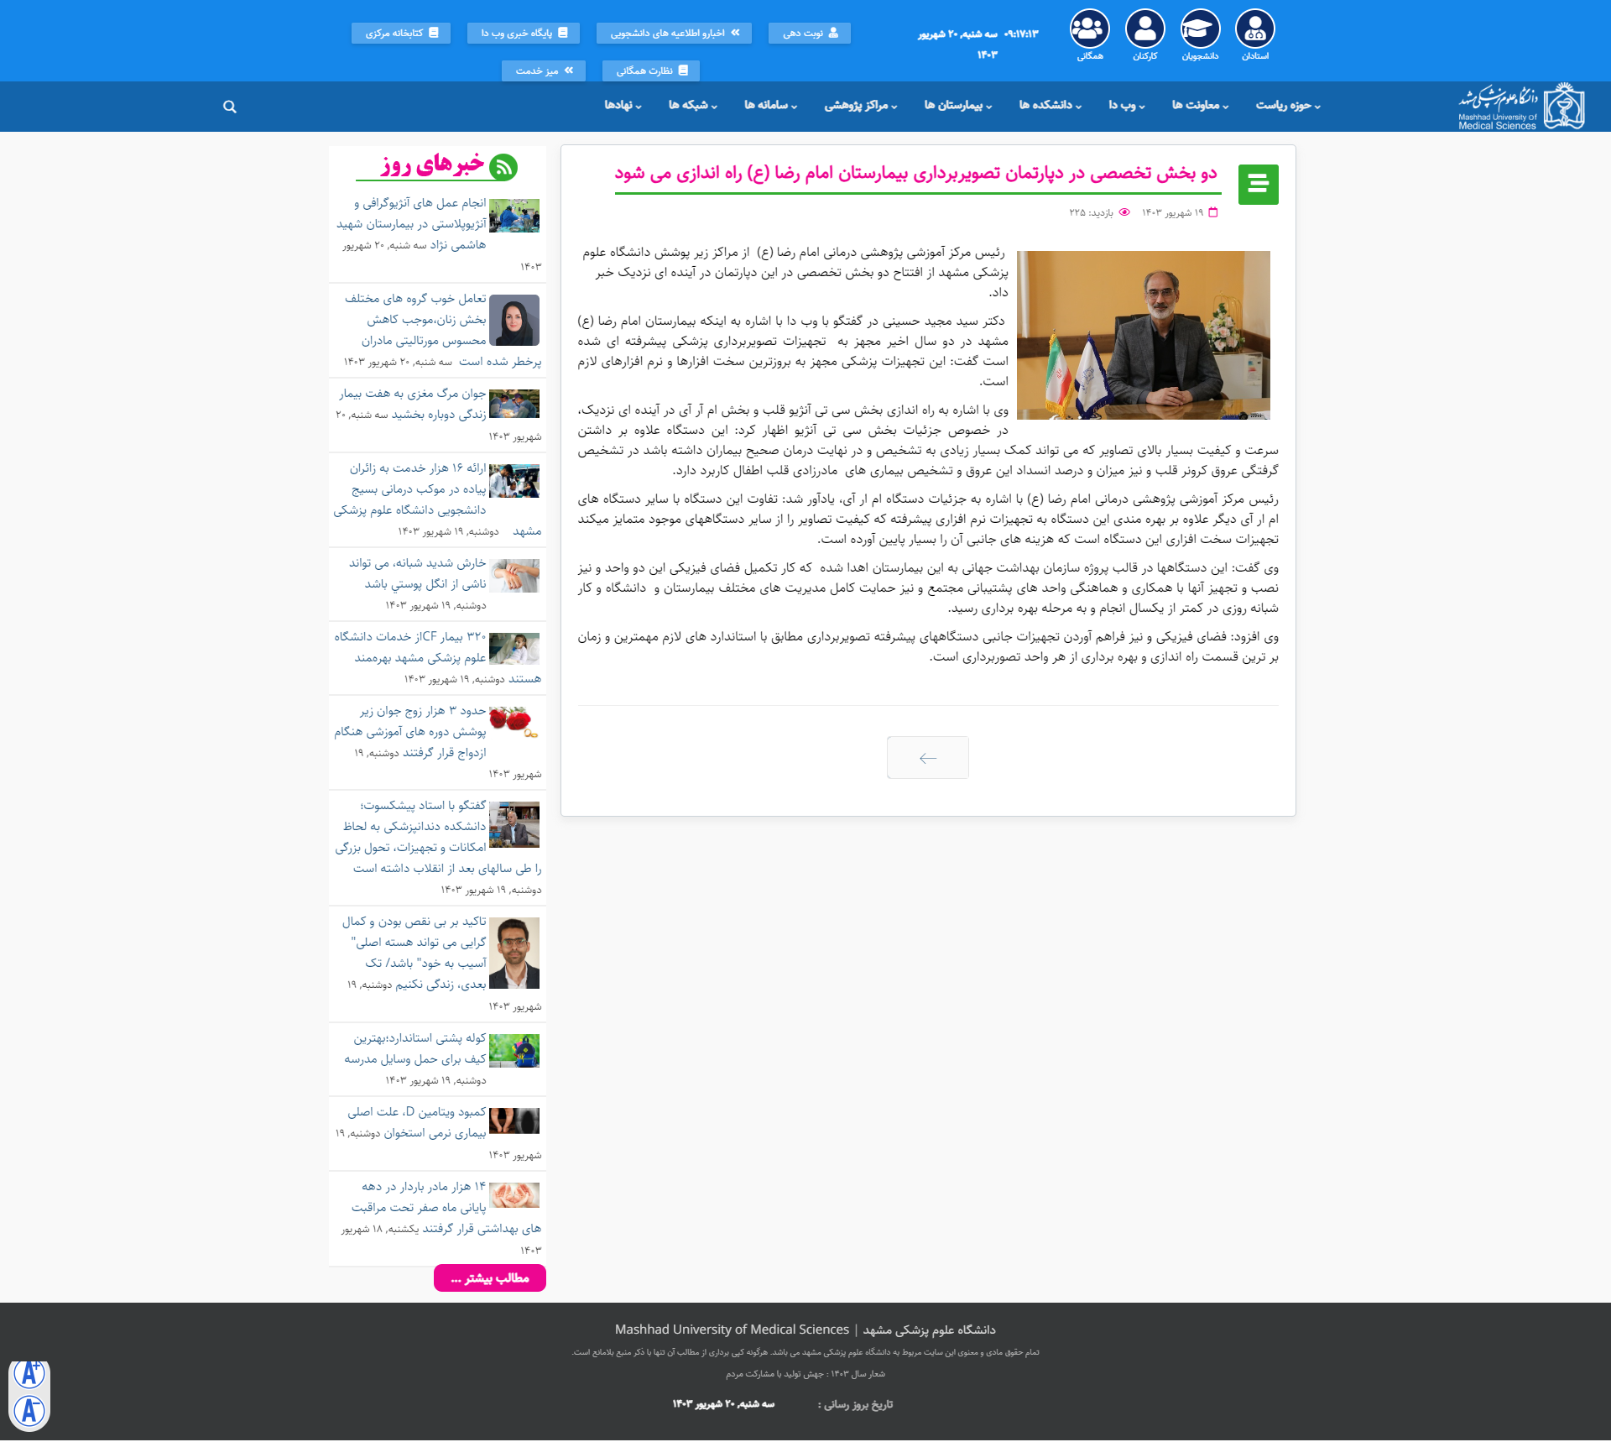
Task: Open link خارش شدید شبانه news
Action: tap(417, 573)
